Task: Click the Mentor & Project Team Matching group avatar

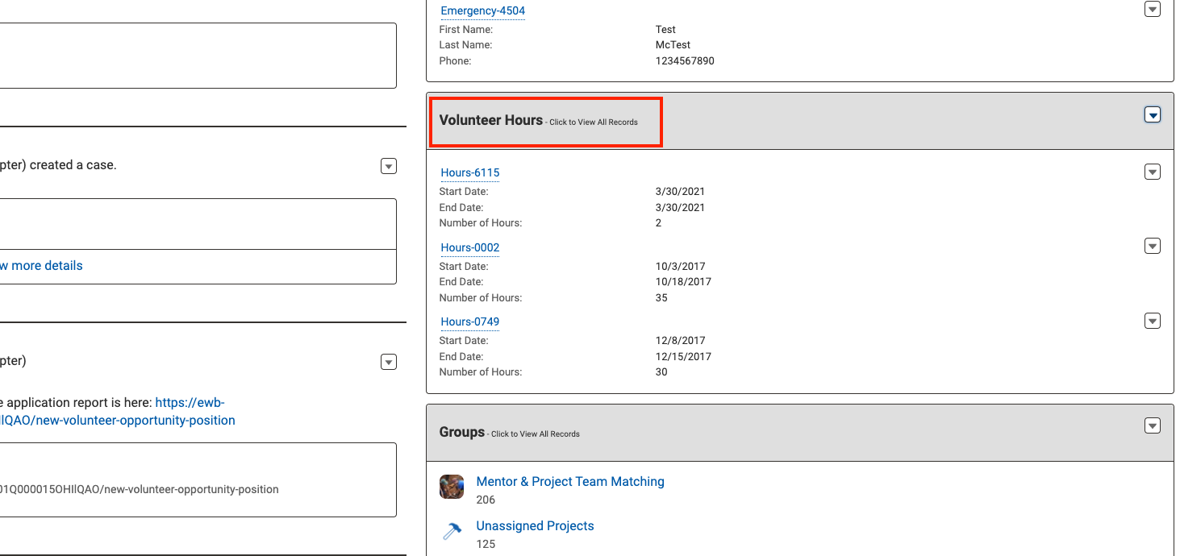Action: (x=452, y=487)
